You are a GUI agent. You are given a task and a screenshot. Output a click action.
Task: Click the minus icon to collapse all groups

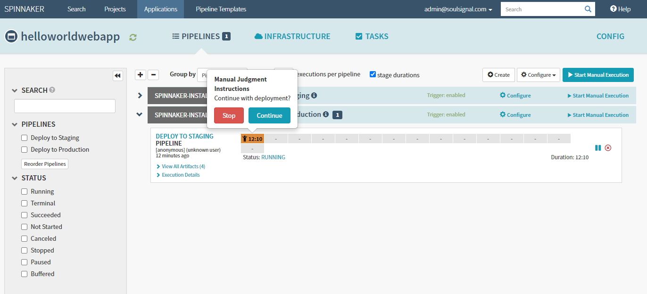click(153, 75)
